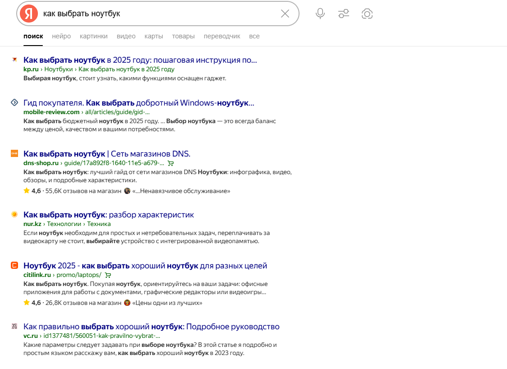507x369 pixels.
Task: Open «Как выбрать ноутбук | Сеть магазинов DNS» result
Action: 107,154
